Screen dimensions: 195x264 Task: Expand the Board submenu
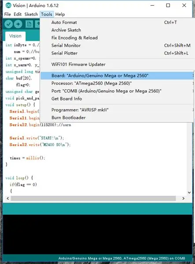click(118, 76)
